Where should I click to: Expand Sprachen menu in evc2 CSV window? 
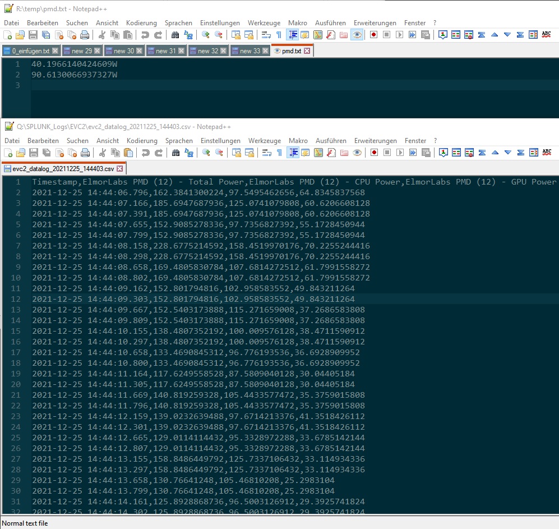point(179,141)
